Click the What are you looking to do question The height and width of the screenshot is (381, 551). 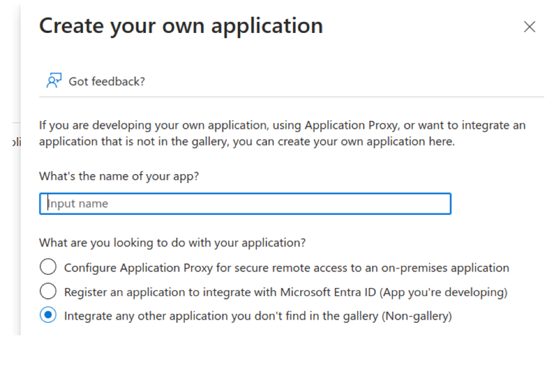pos(172,243)
